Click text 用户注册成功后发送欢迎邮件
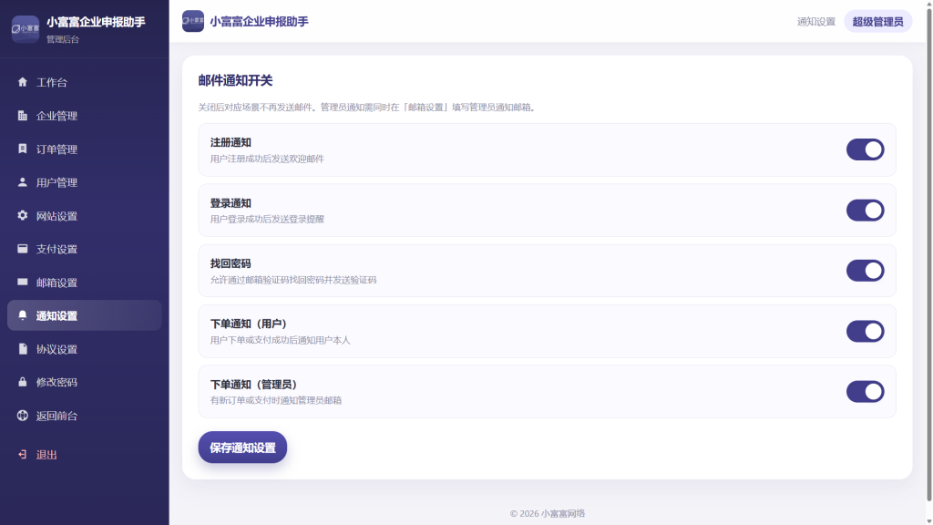Screen dimensions: 933x525 click(x=267, y=159)
